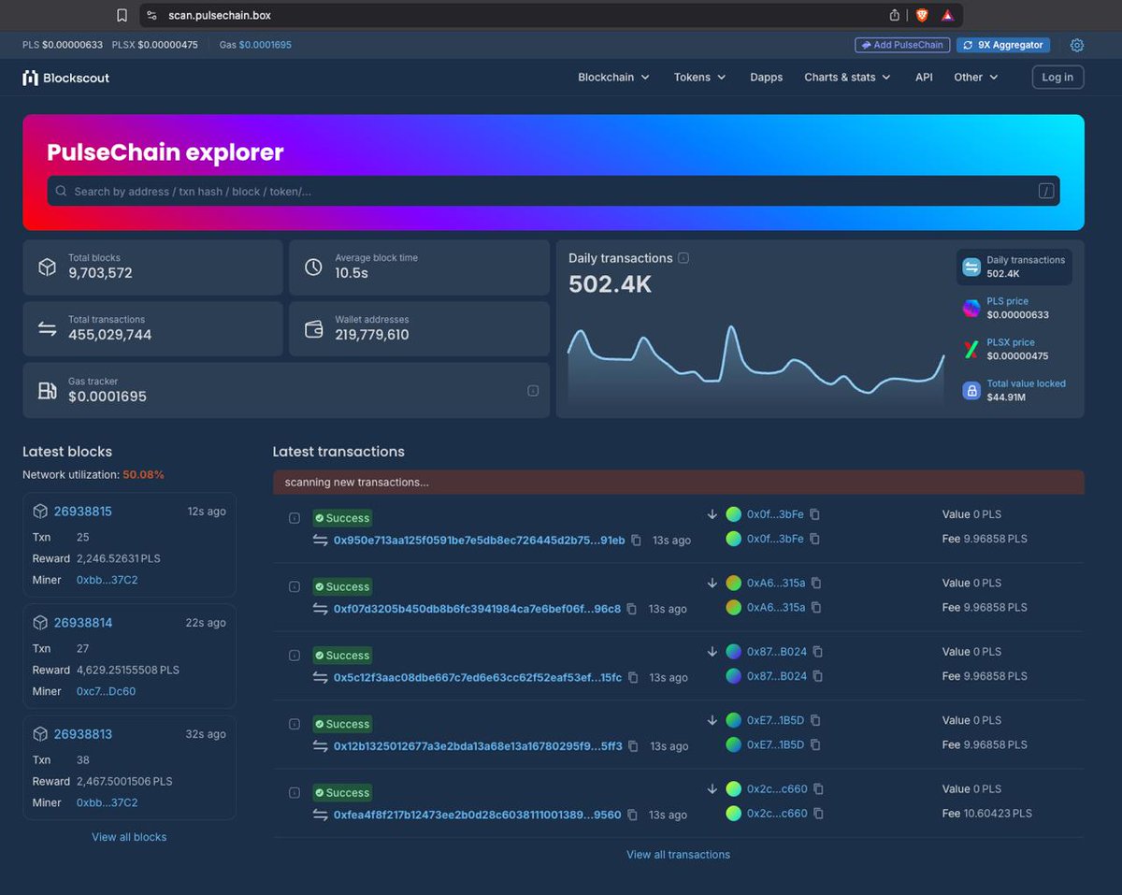Open the Blockchain dropdown menu

[x=613, y=78]
